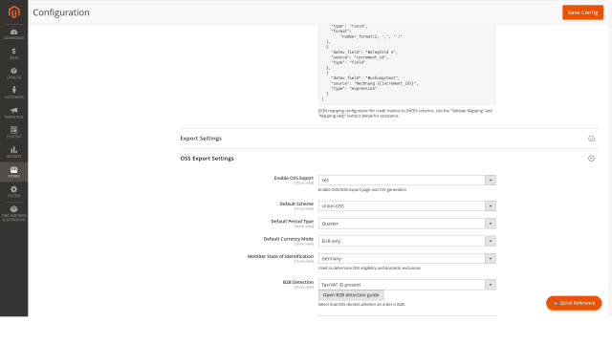Image resolution: width=612 pixels, height=344 pixels.
Task: Save the configuration with Save Config
Action: tap(582, 12)
